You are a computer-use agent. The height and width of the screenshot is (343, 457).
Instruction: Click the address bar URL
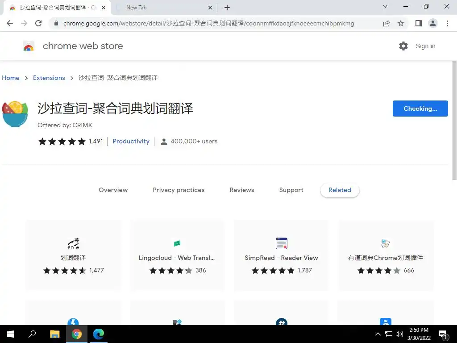click(209, 23)
